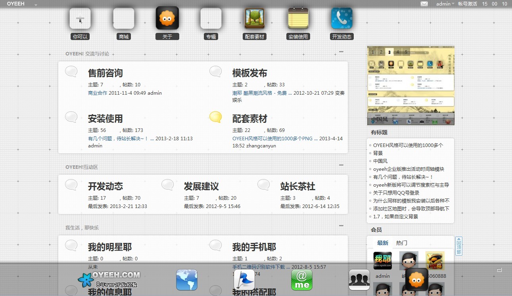
Task: Click the zhangcanyun author name
Action: (261, 146)
